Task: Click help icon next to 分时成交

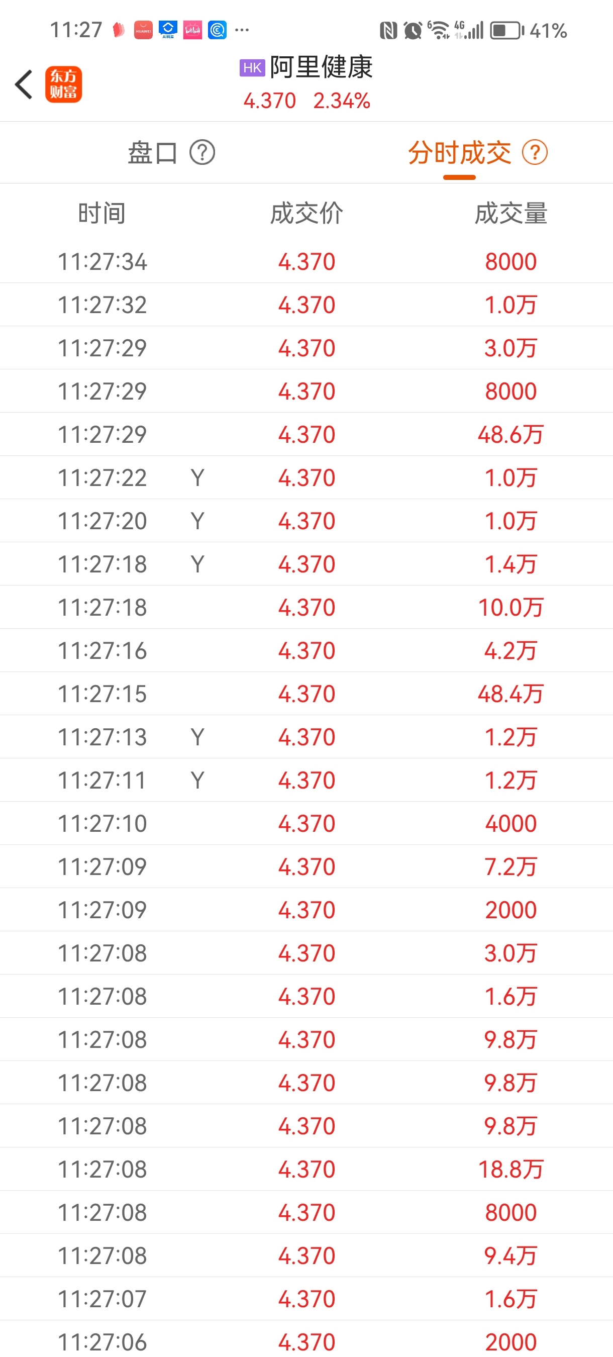Action: (x=535, y=153)
